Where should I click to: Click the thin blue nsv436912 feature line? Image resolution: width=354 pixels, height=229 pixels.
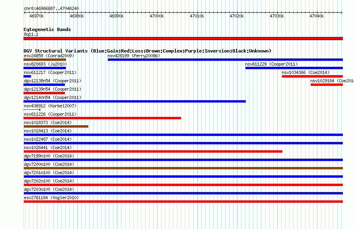coord(32,110)
